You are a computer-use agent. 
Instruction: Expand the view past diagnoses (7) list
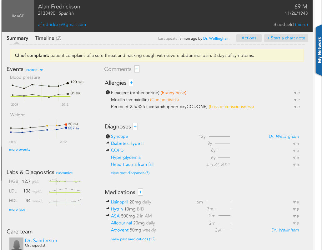[x=130, y=173]
